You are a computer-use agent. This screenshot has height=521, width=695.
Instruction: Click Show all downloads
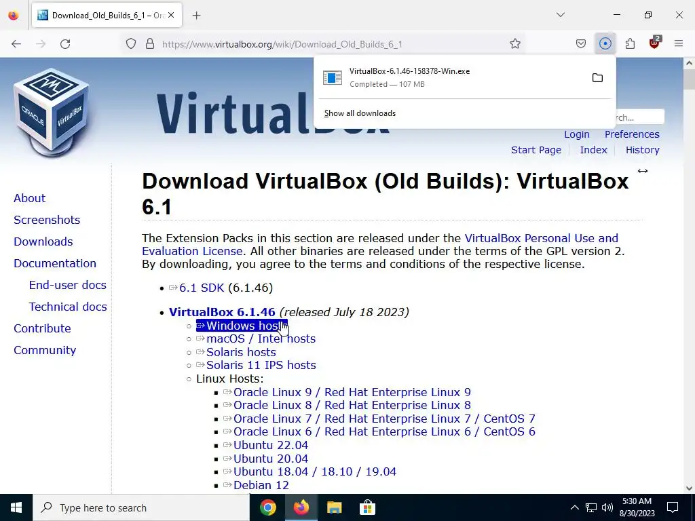[360, 113]
